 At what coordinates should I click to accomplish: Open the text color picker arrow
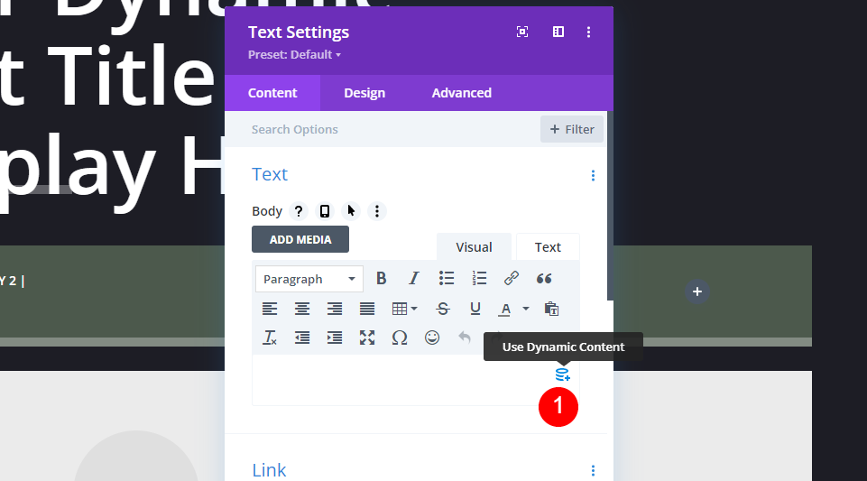526,309
